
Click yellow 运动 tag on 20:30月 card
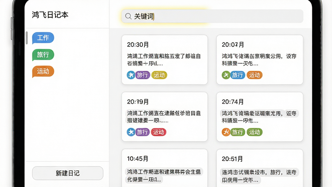pyautogui.click(x=159, y=75)
